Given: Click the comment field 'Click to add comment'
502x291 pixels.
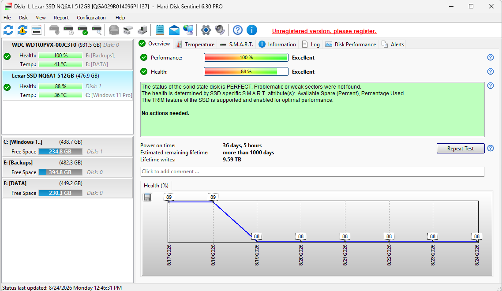Looking at the screenshot, I should [x=312, y=172].
